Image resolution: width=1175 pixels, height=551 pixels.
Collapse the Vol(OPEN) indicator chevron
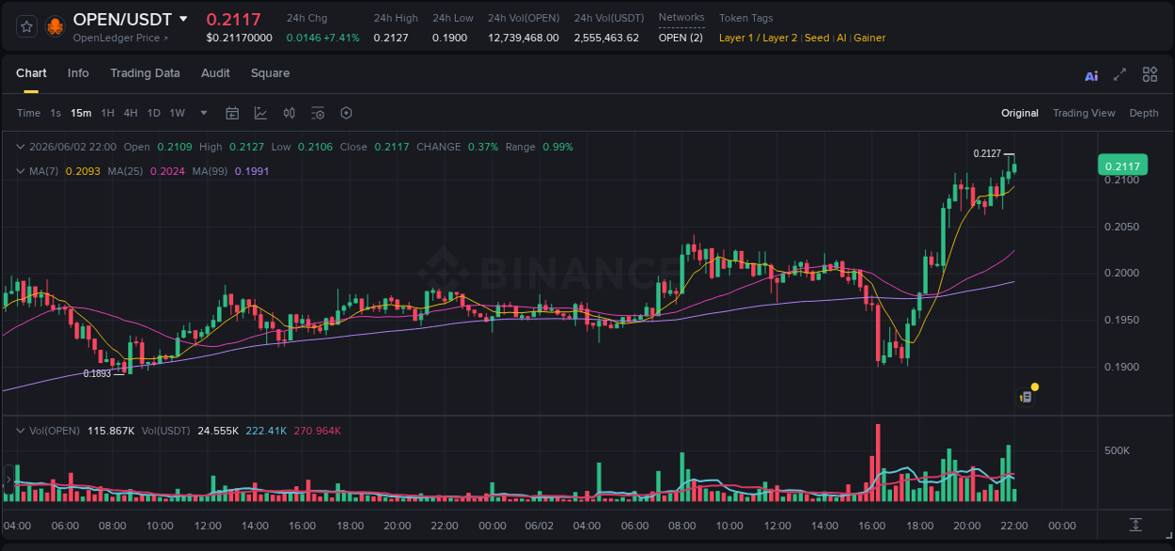tap(21, 431)
